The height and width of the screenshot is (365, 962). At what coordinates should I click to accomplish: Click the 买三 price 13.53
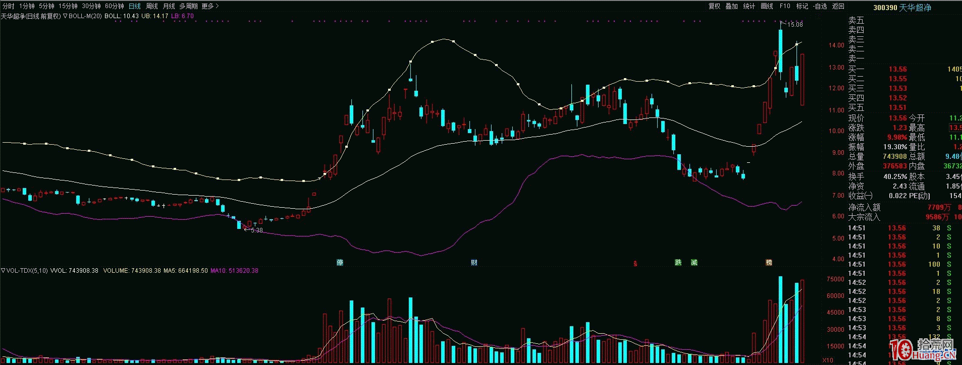(898, 88)
